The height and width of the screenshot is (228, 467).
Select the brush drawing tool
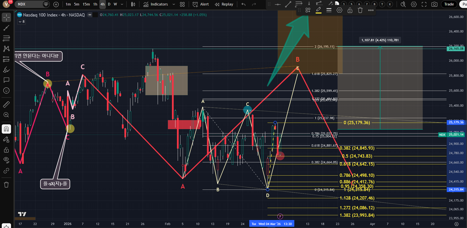[6, 70]
